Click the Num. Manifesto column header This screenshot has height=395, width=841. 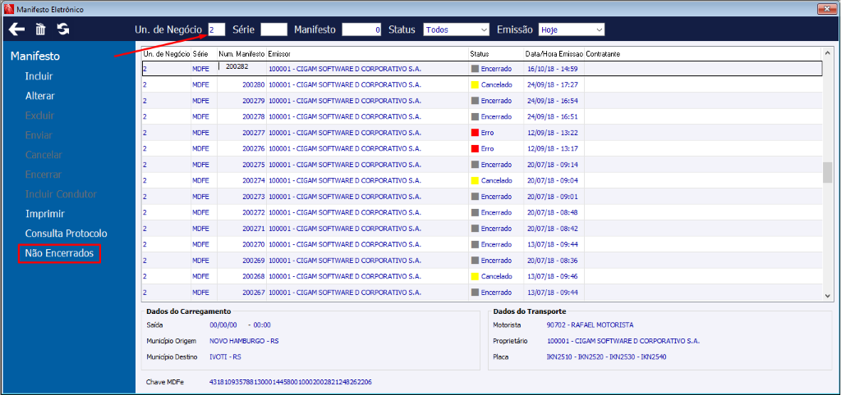point(241,54)
